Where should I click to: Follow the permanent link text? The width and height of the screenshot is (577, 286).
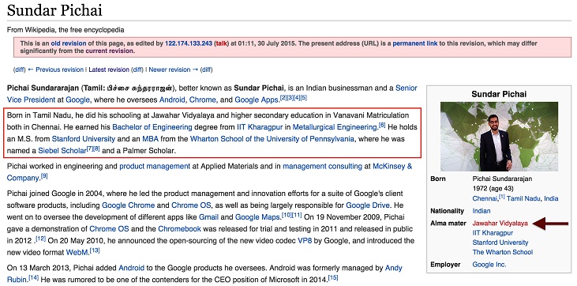click(x=415, y=43)
